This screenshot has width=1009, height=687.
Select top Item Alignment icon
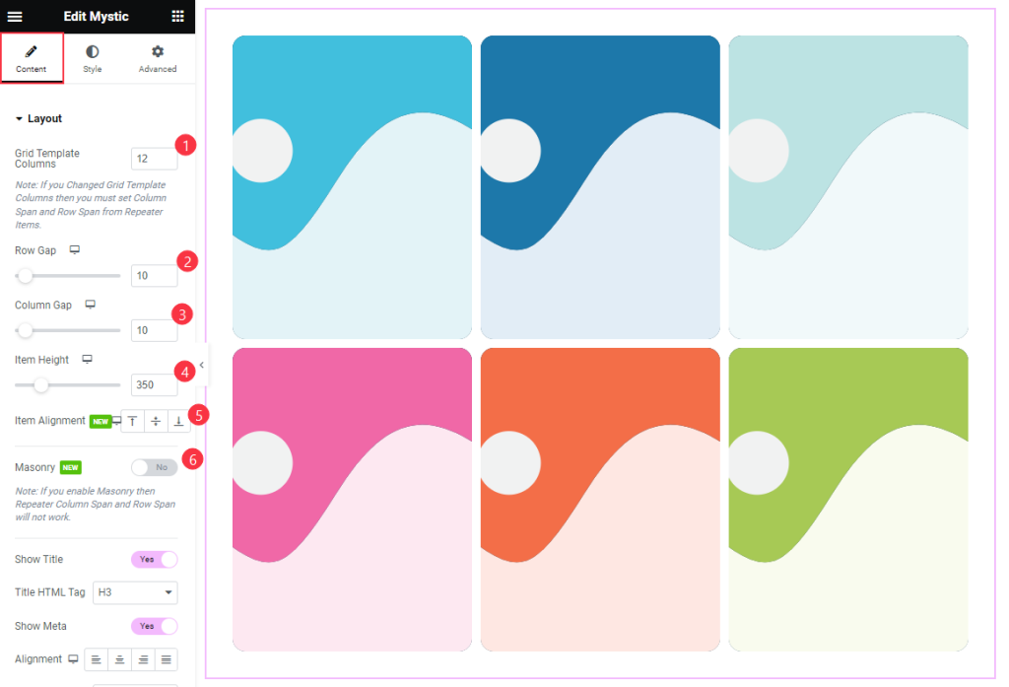click(x=133, y=421)
